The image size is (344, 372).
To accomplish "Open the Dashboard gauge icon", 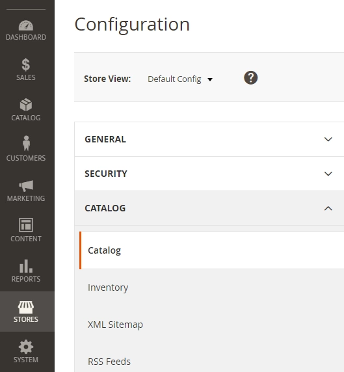I will click(x=26, y=25).
